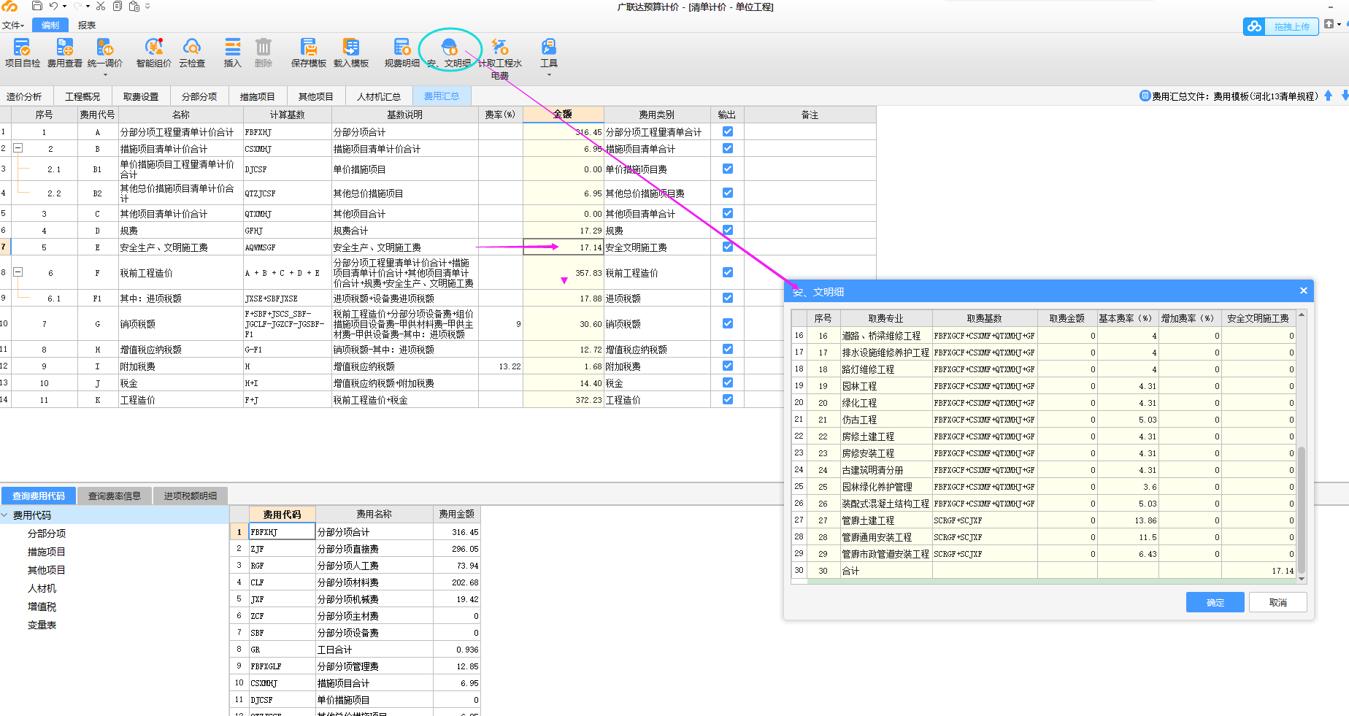The height and width of the screenshot is (716, 1349).
Task: Switch to the 造价分析 tab
Action: [24, 96]
